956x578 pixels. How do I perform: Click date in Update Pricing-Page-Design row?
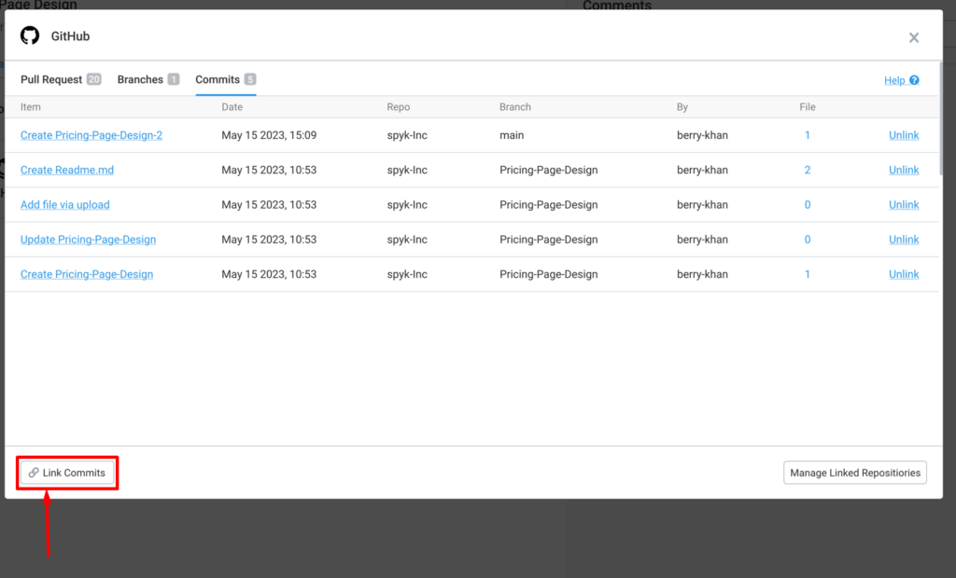click(x=269, y=240)
